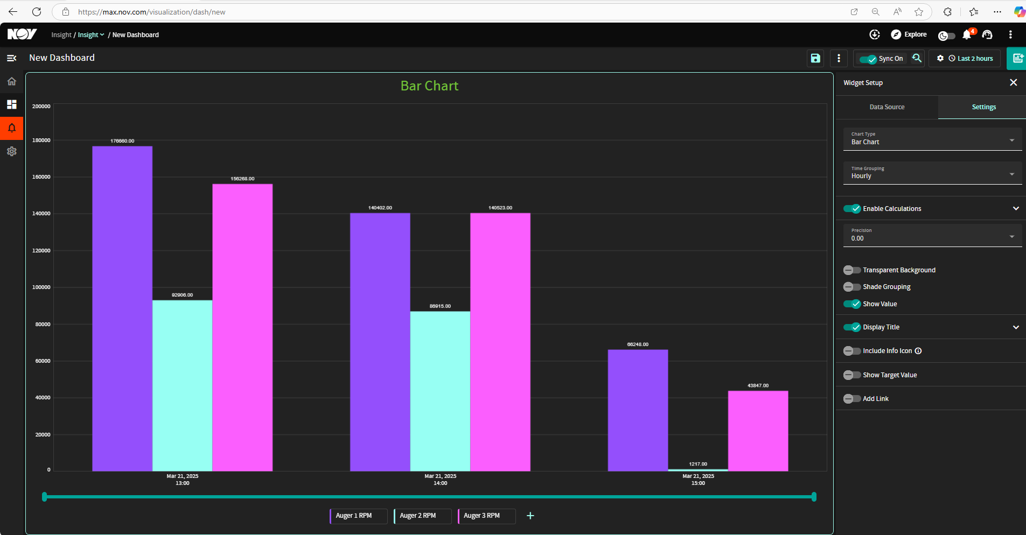Click the add widget icon at top right
Screen dimensions: 1026x535
pos(1017,58)
